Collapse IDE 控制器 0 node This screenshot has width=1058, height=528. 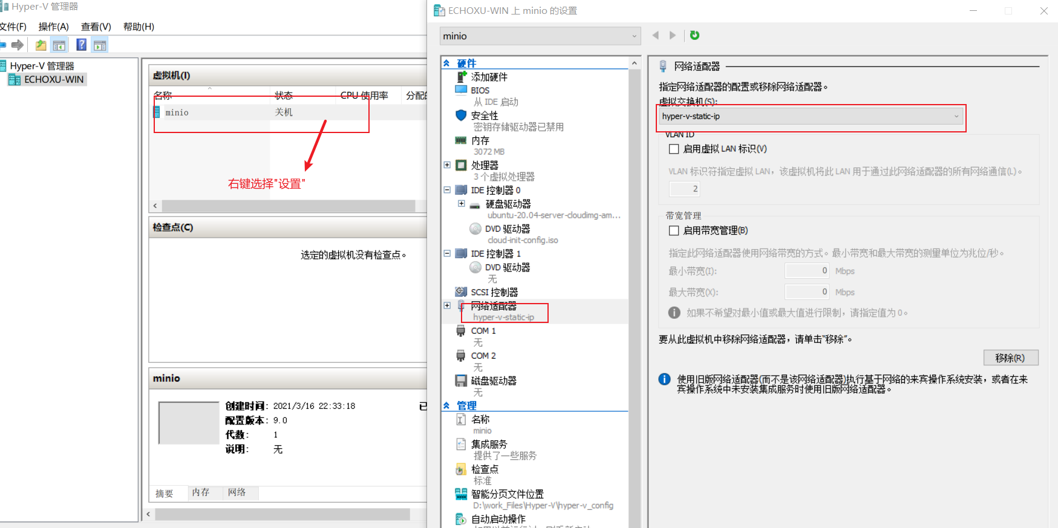tap(447, 189)
